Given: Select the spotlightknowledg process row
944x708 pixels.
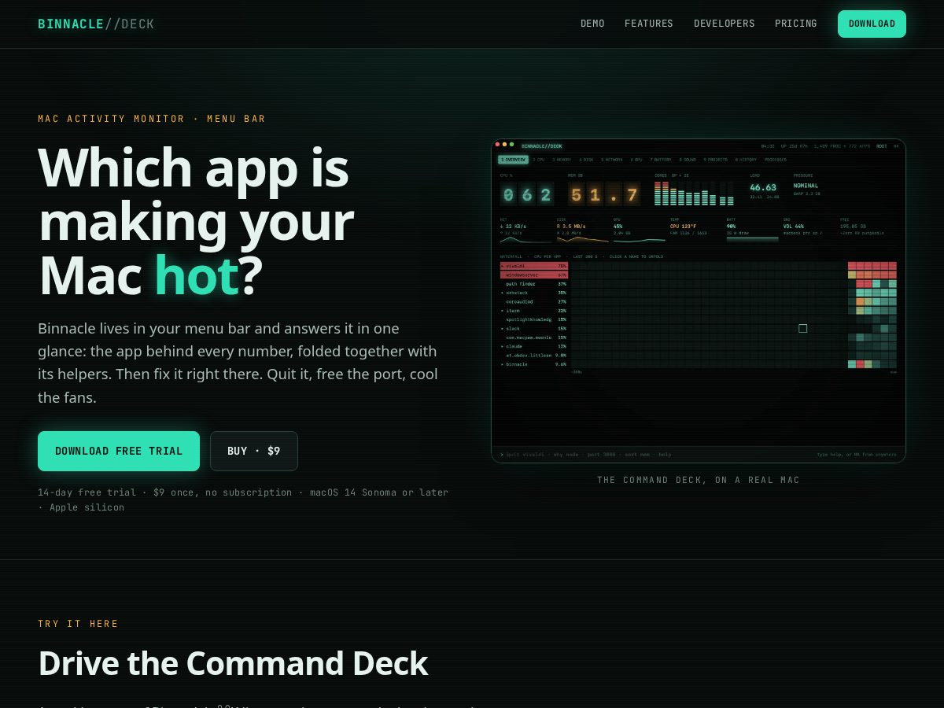Looking at the screenshot, I should coord(534,319).
